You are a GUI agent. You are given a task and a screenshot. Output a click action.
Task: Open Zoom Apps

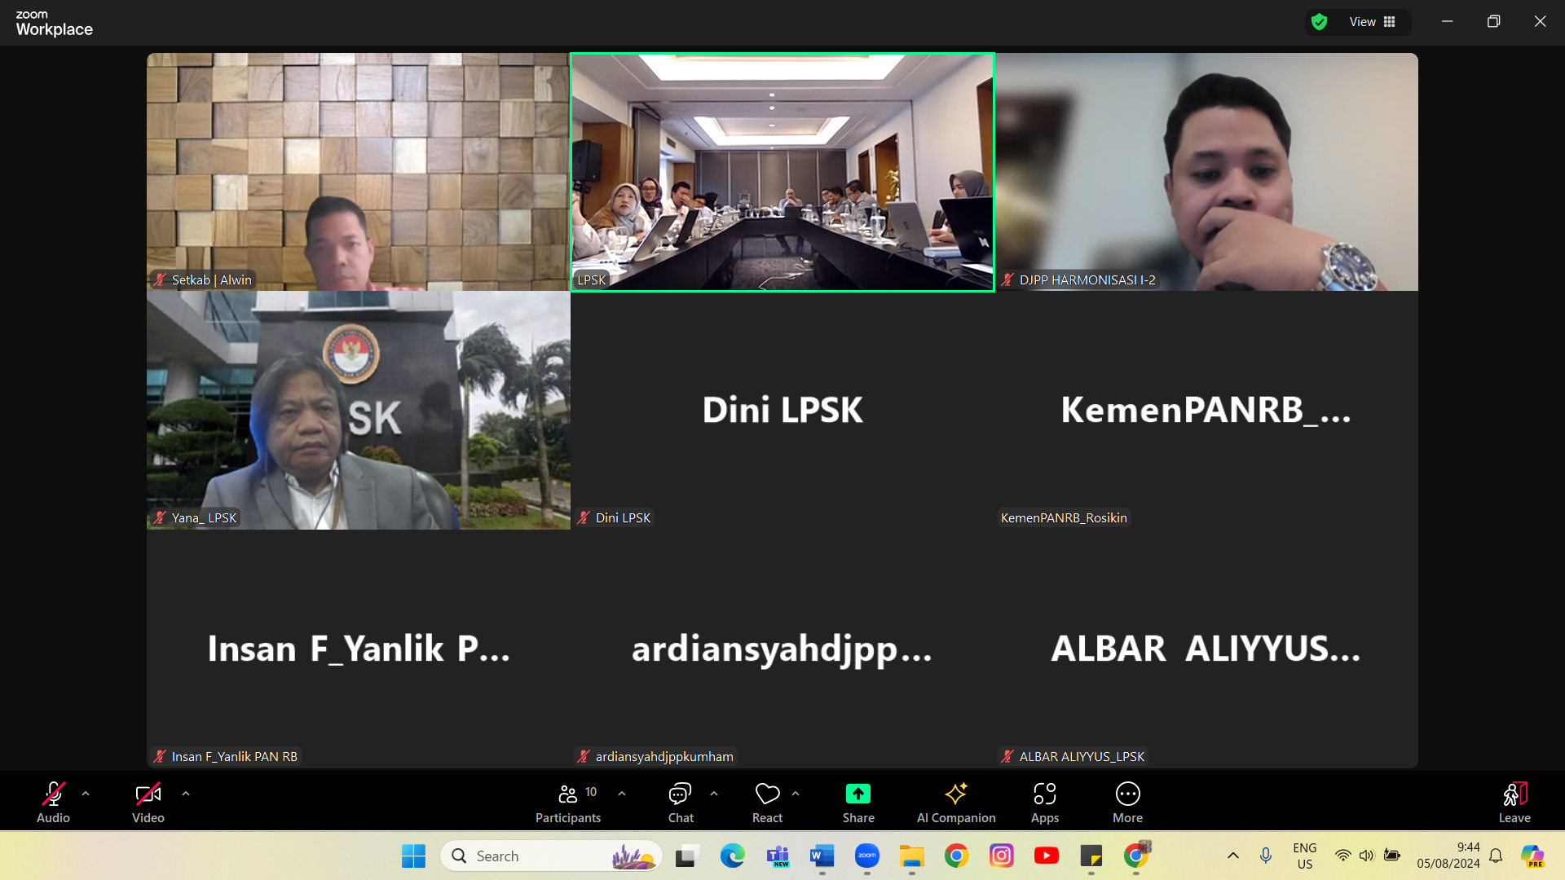[1045, 802]
